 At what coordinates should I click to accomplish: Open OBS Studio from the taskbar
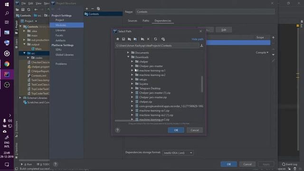(7, 85)
